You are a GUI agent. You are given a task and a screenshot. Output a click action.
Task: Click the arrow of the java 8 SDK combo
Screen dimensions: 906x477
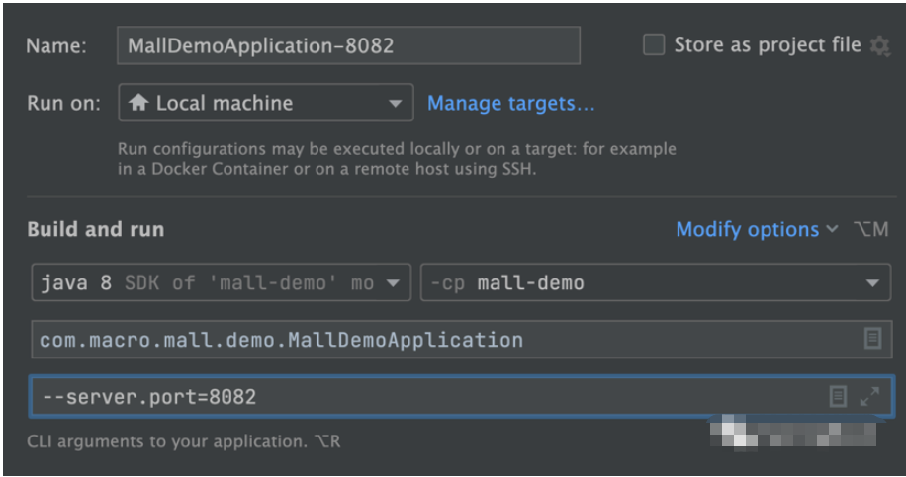coord(393,283)
